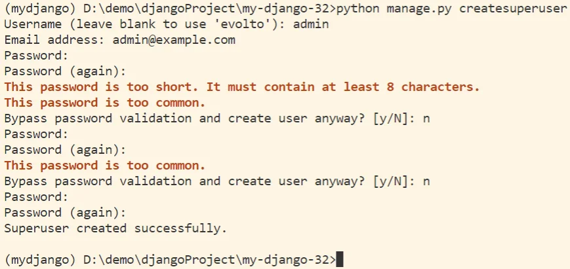The image size is (570, 269).
Task: Click the path in the bottom prompt
Action: [205, 260]
